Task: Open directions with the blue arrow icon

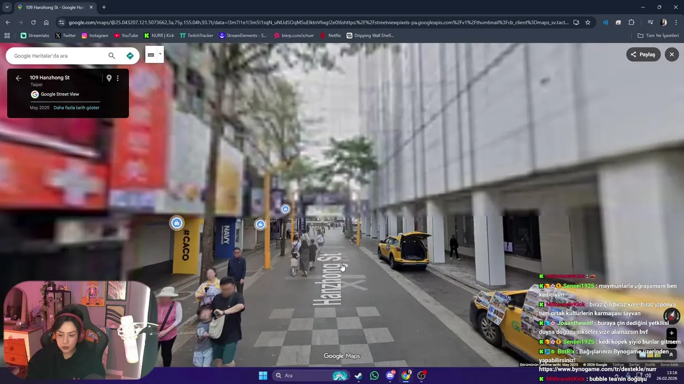Action: 130,55
